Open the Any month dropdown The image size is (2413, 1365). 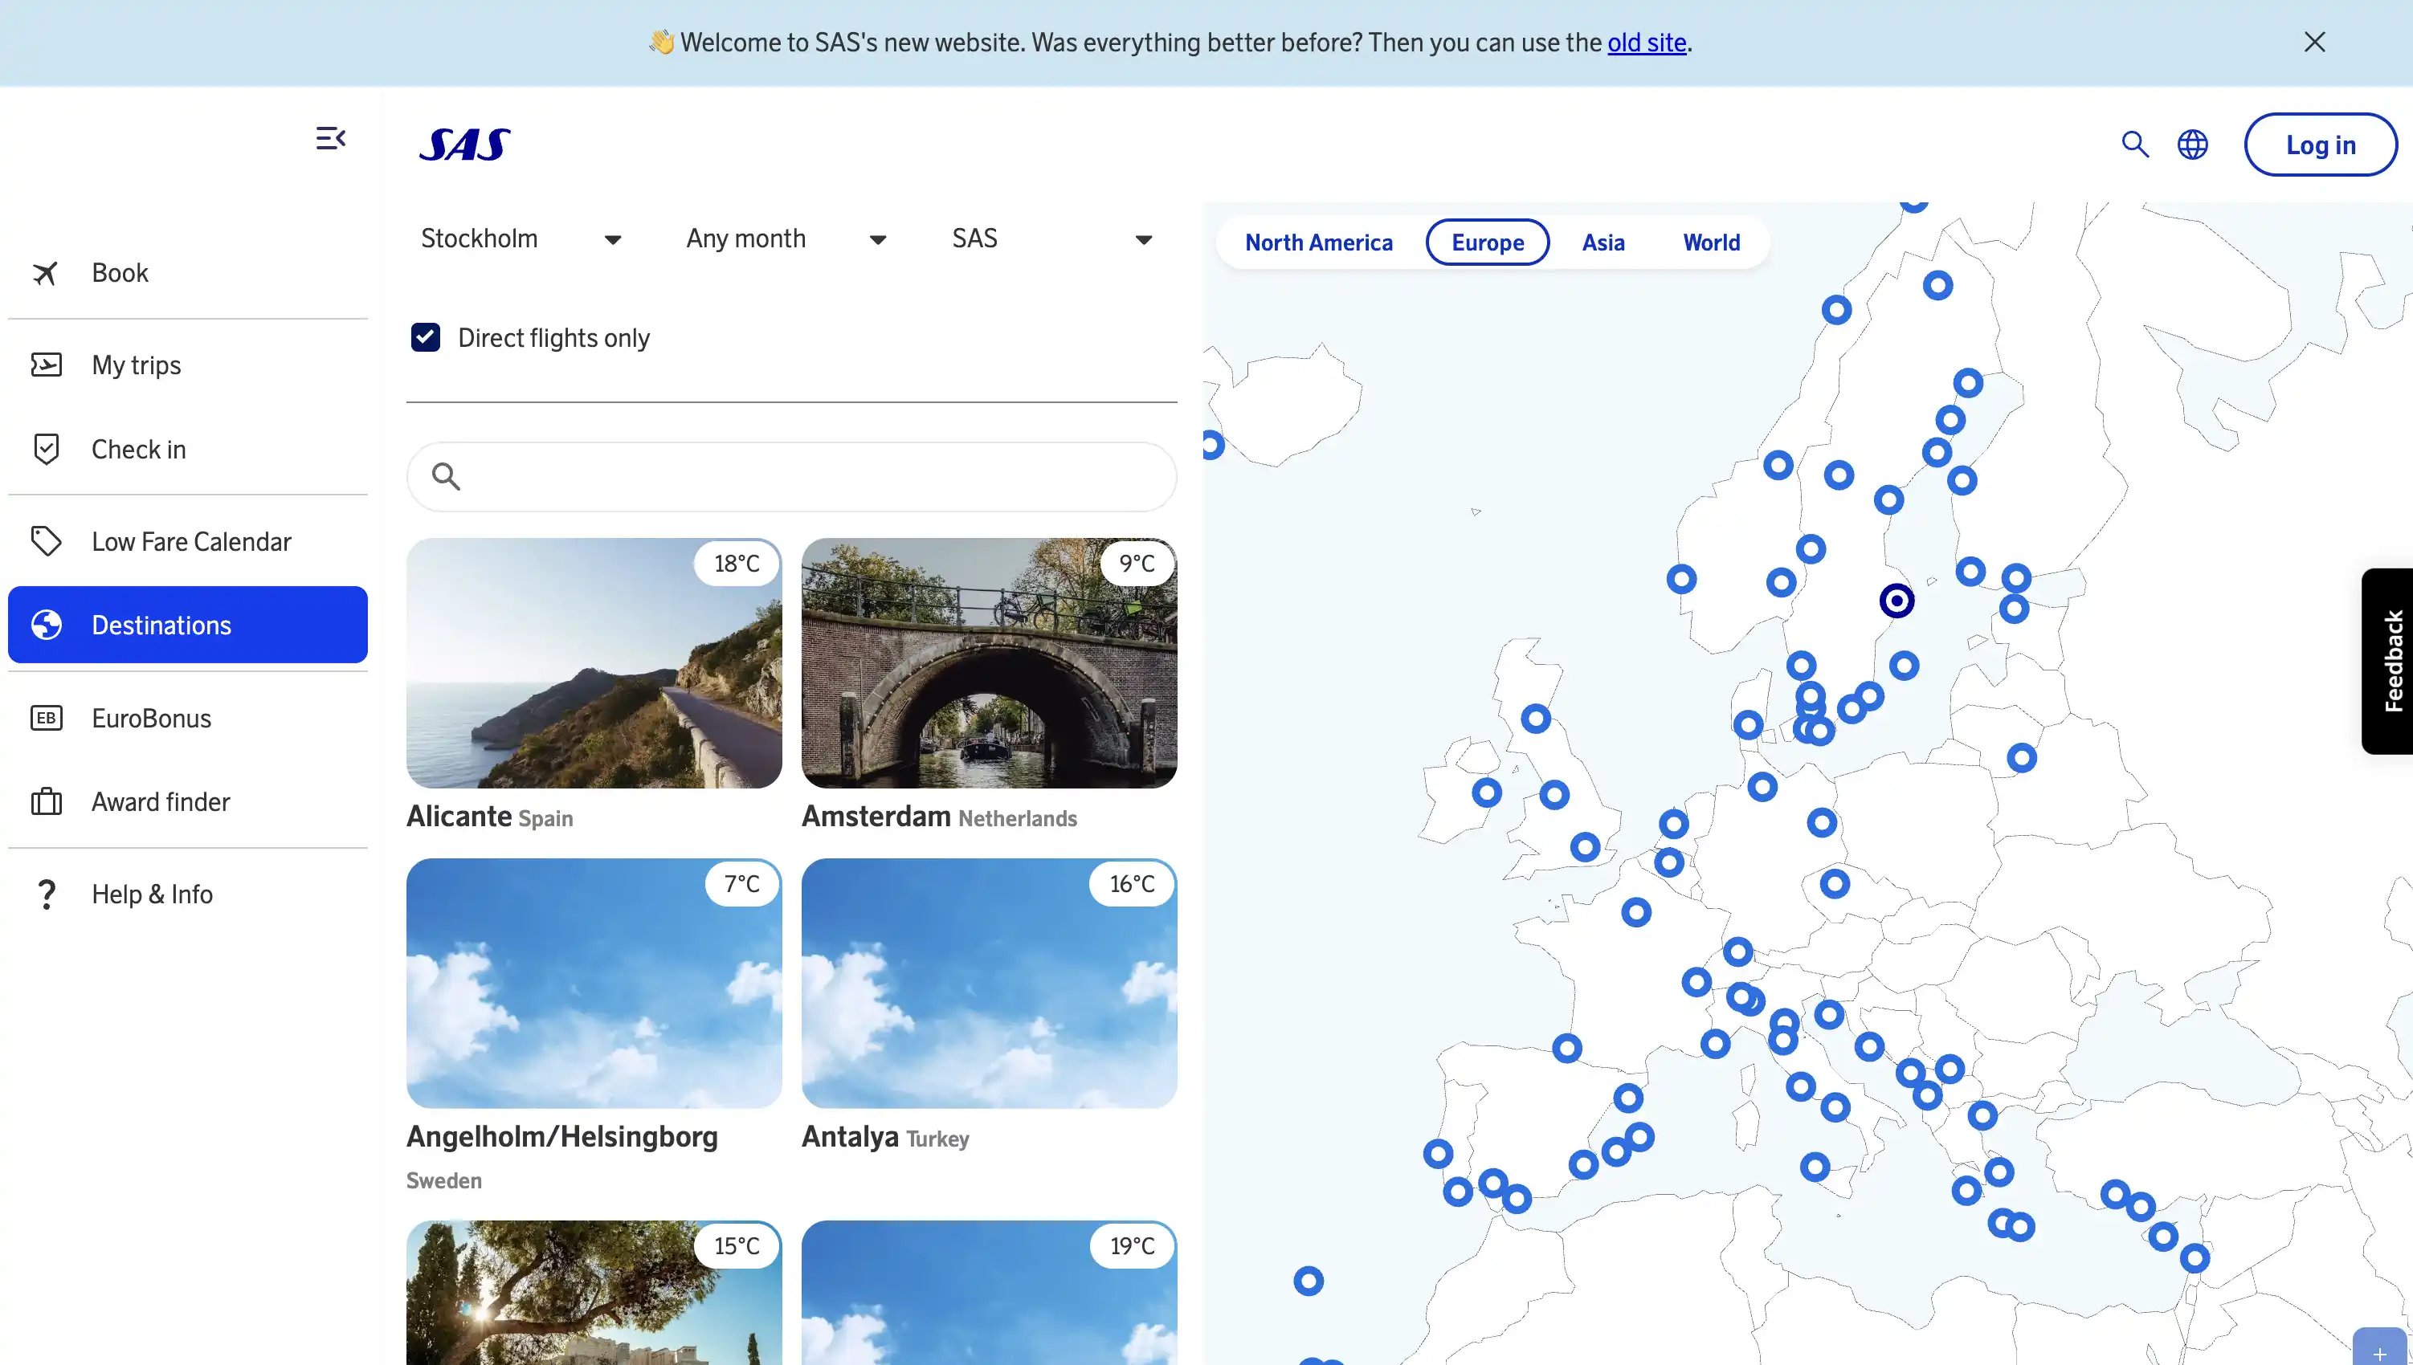click(x=786, y=239)
